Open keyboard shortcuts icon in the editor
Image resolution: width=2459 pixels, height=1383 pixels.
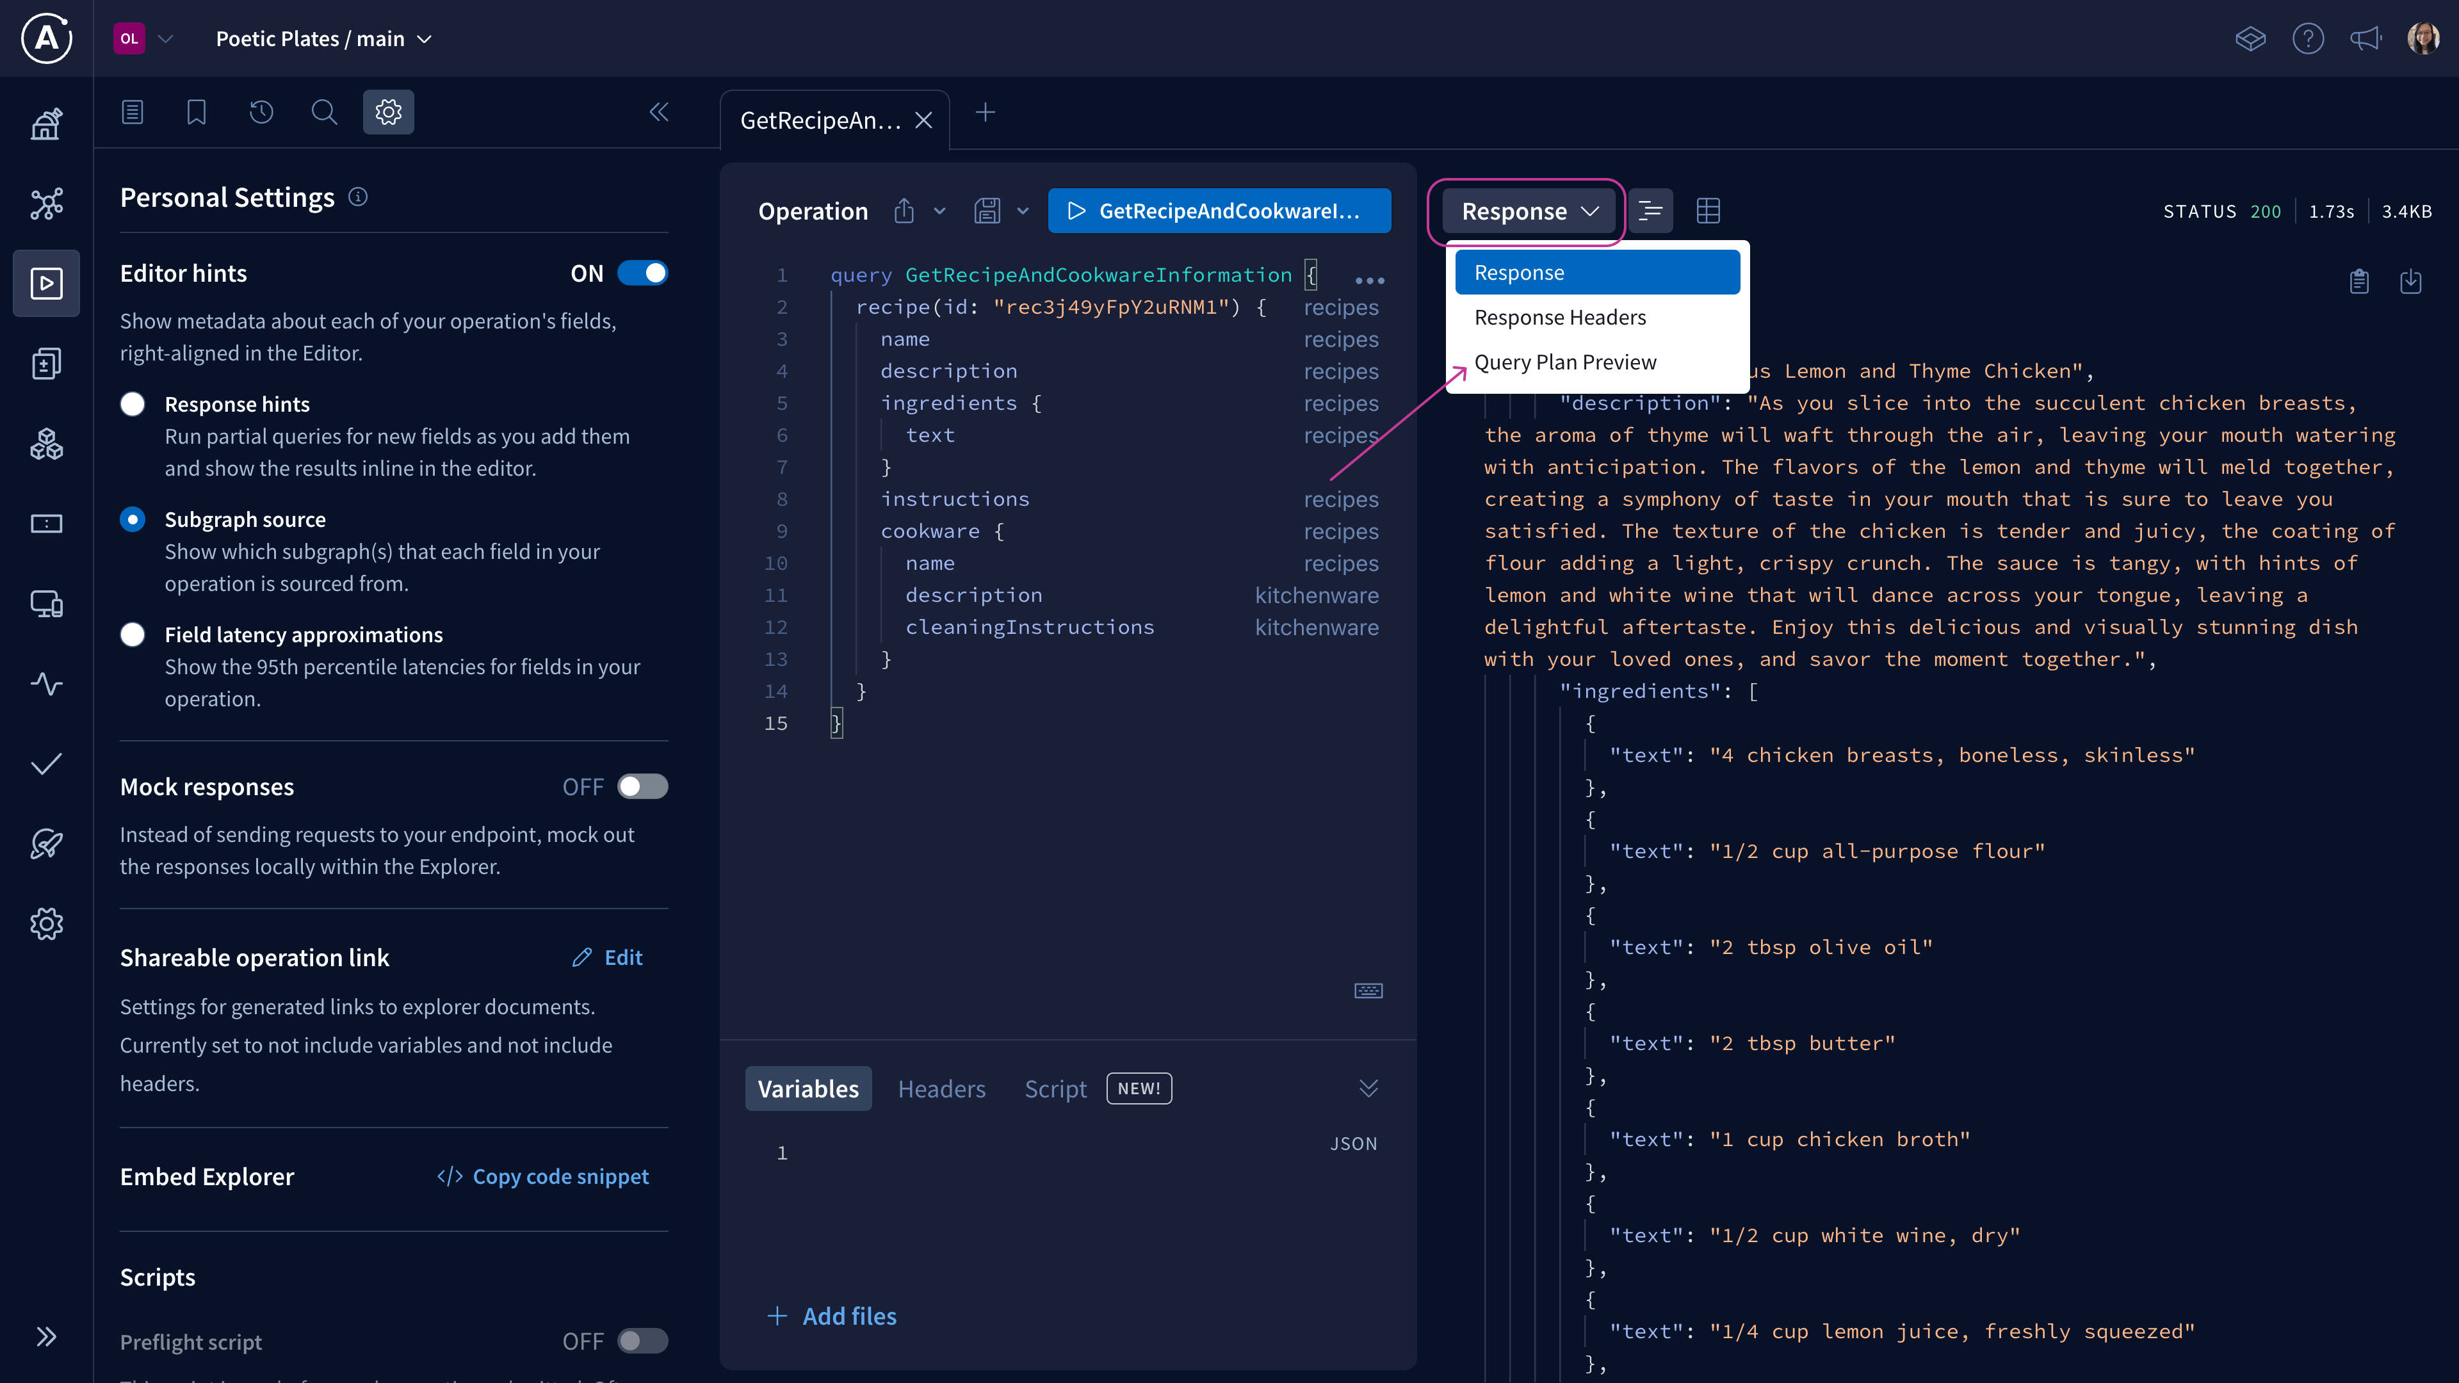(x=1368, y=991)
